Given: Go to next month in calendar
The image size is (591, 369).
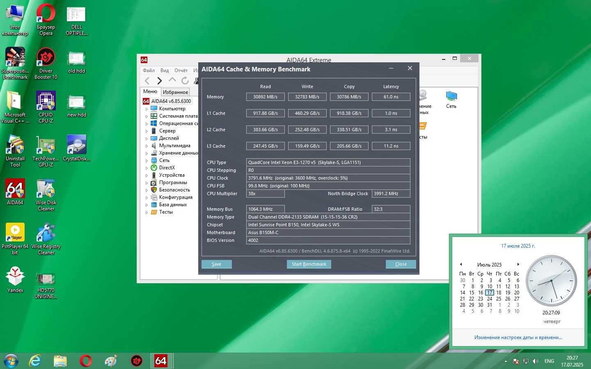Looking at the screenshot, I should (518, 264).
